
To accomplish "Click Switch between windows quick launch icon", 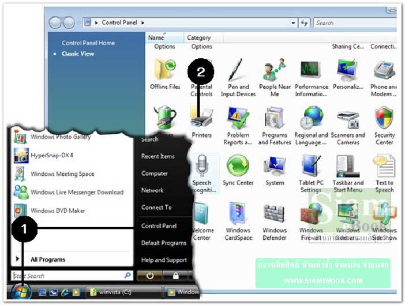I will pyautogui.click(x=54, y=292).
